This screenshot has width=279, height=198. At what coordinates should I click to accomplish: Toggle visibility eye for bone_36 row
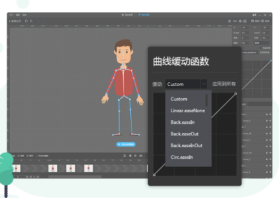(270, 134)
